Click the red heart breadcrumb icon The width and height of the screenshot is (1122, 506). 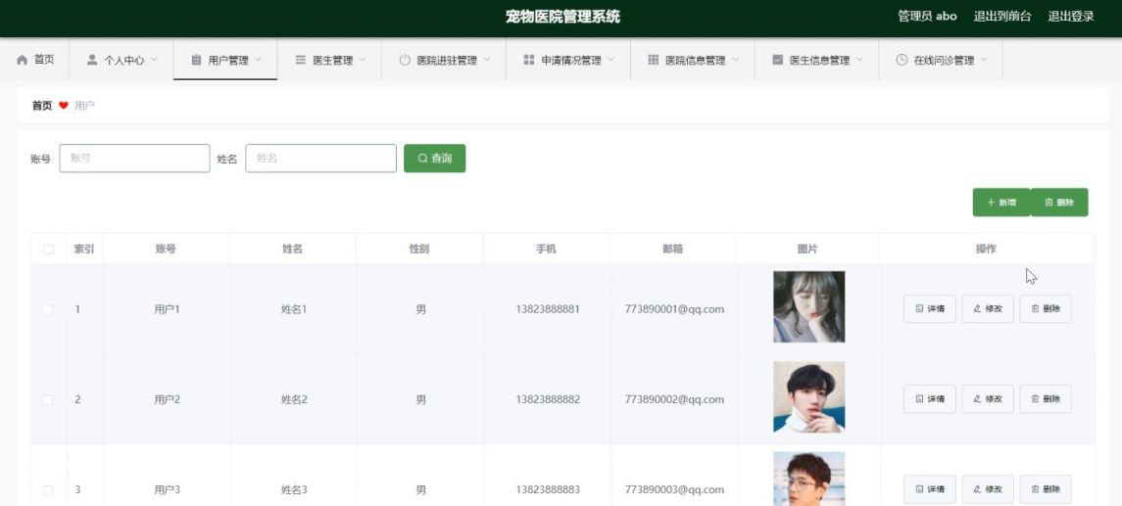pyautogui.click(x=63, y=106)
